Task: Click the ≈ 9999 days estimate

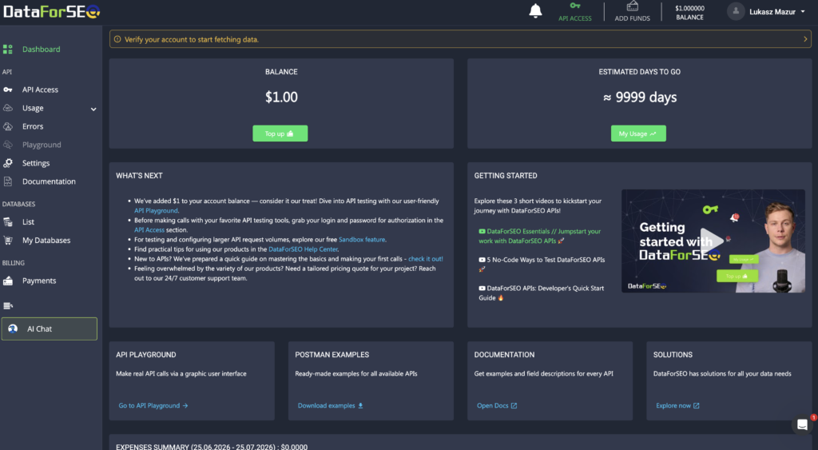Action: pos(640,97)
